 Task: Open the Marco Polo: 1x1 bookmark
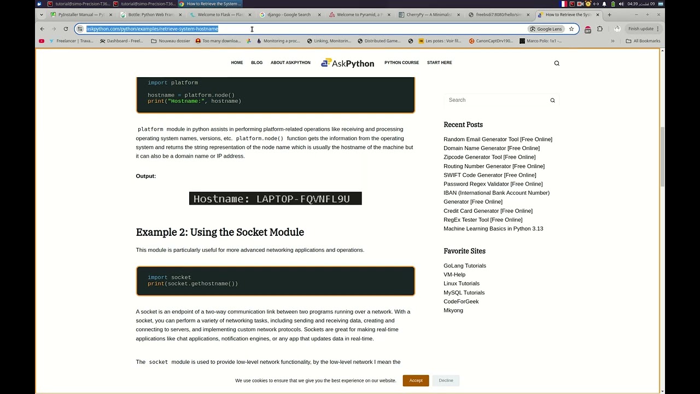tap(541, 41)
